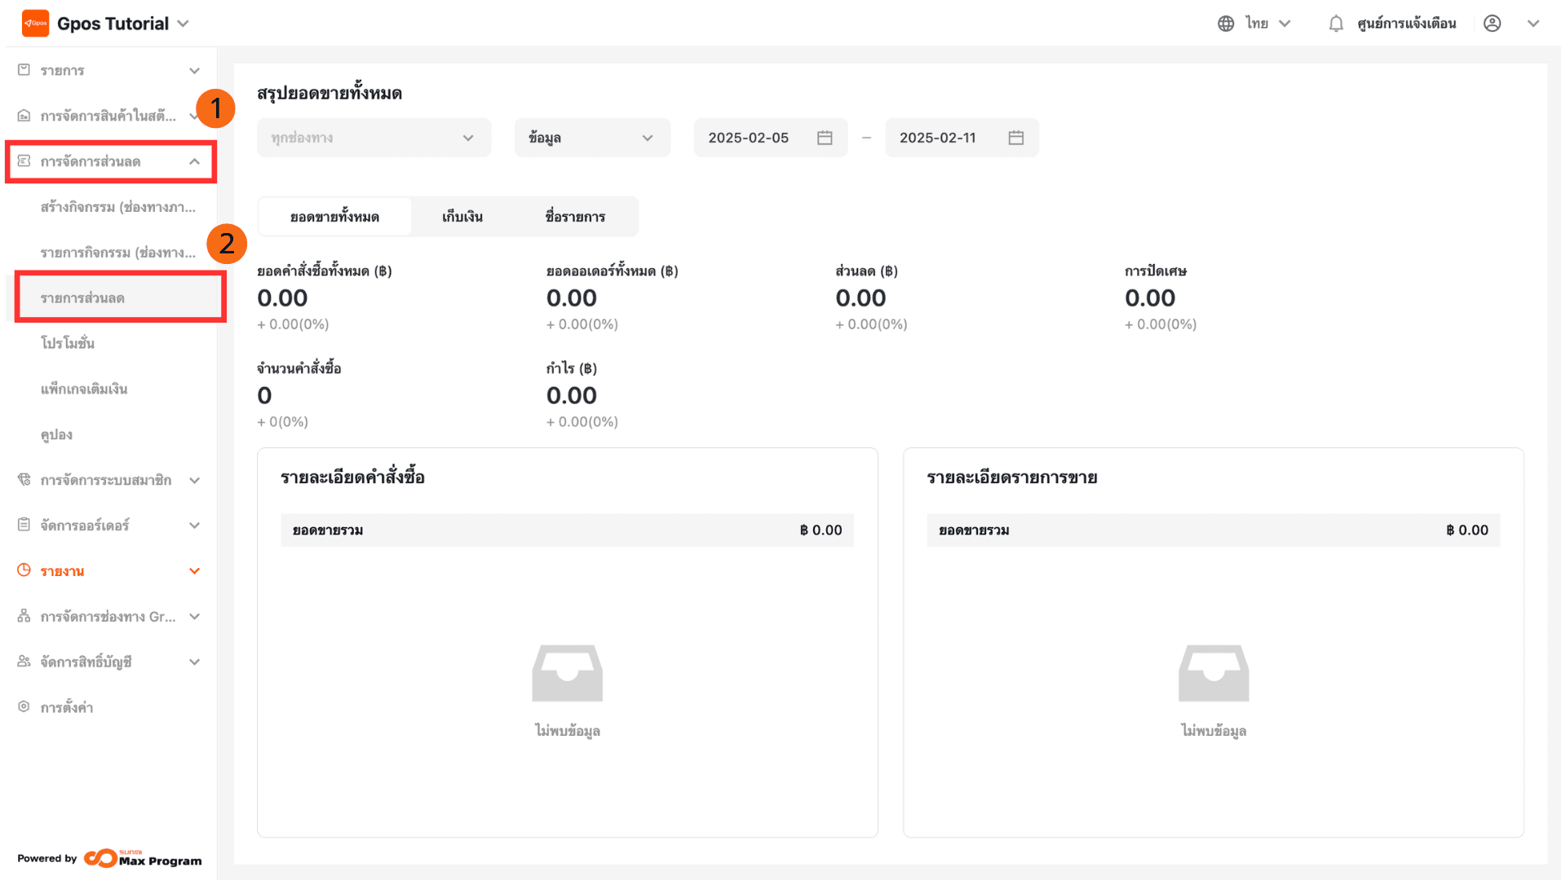Expand the การจัดการระบบสมาชิก menu section

tap(194, 480)
